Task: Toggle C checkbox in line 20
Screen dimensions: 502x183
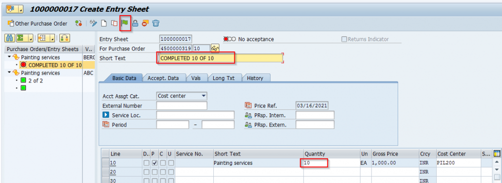Action: [x=163, y=172]
